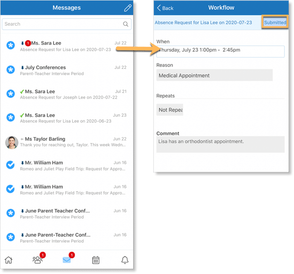Select the Messages envelope tab
Screen dimensions: 294x274
67,260
